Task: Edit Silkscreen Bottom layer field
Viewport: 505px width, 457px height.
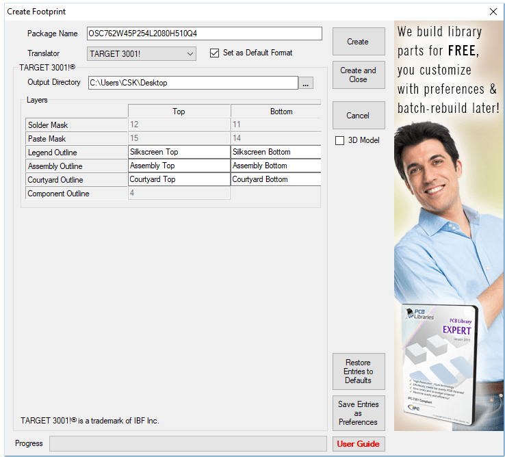Action: pyautogui.click(x=276, y=152)
